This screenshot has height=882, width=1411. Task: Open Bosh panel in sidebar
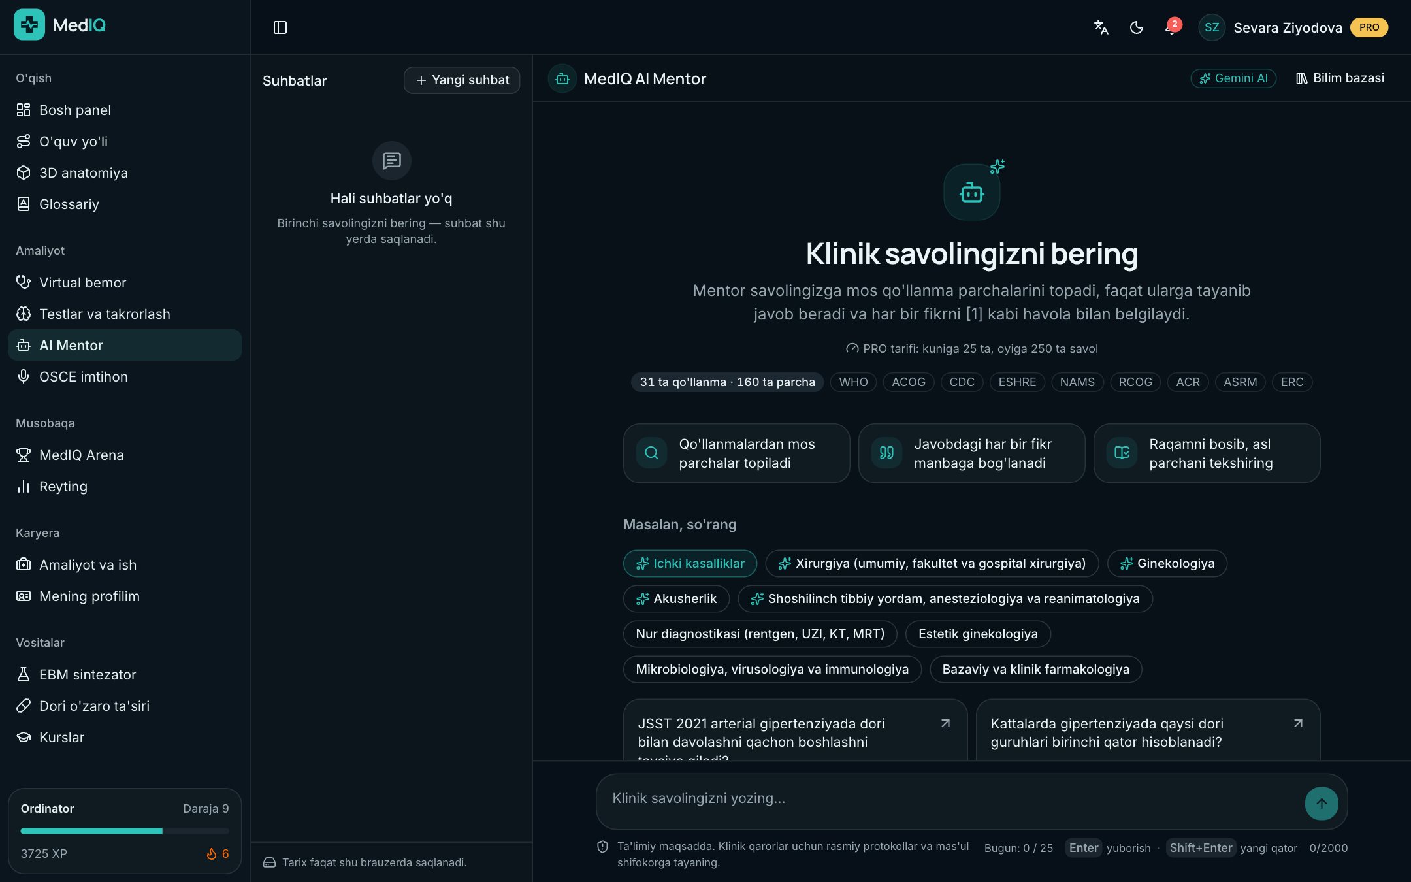coord(125,110)
